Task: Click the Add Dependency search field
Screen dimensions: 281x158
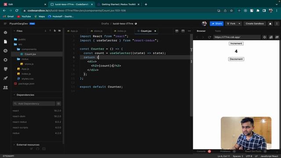Action: pos(34,104)
